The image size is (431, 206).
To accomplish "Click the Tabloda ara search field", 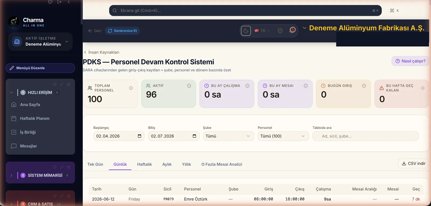I will [x=365, y=136].
